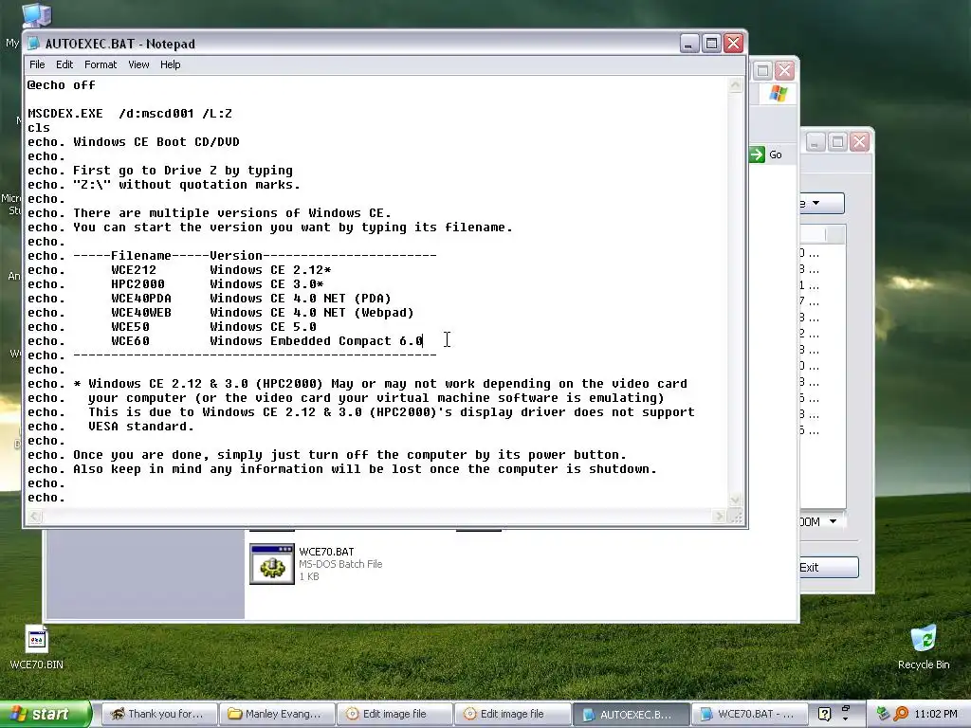Viewport: 971px width, 728px height.
Task: Open the Edit menu in Notepad
Action: tap(64, 64)
